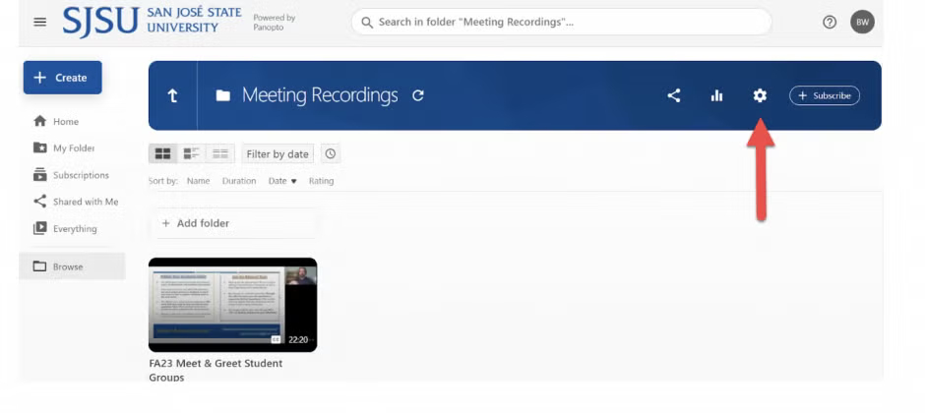Click the folder Share icon
Viewport: 925px width, 413px height.
pyautogui.click(x=674, y=95)
